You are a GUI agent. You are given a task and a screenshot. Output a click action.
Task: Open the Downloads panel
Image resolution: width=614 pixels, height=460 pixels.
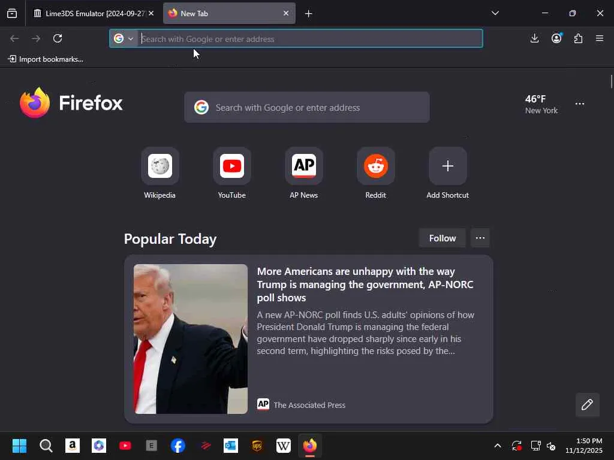[534, 38]
